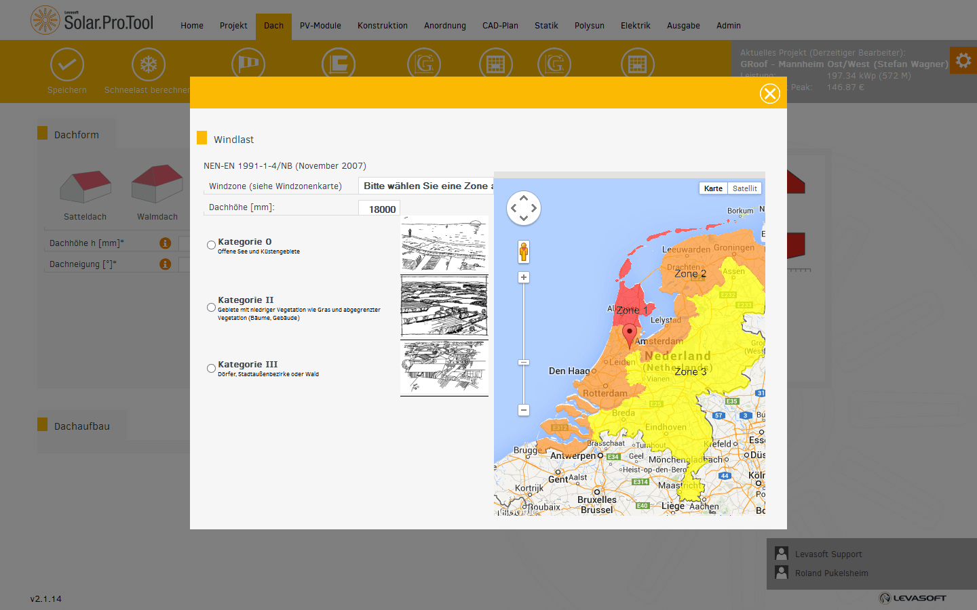Open settings via the gear icon
The image size is (977, 610).
coord(963,60)
